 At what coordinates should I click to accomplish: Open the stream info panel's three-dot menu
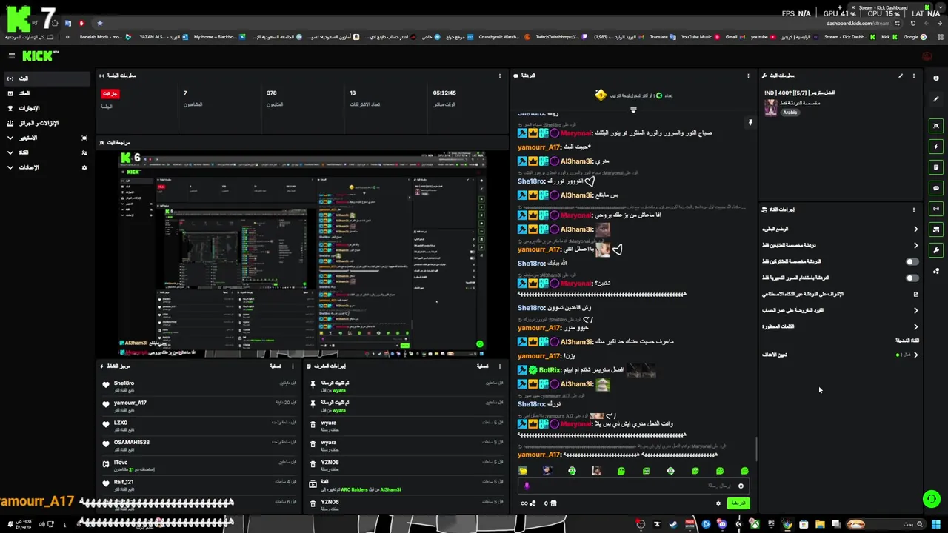click(913, 76)
